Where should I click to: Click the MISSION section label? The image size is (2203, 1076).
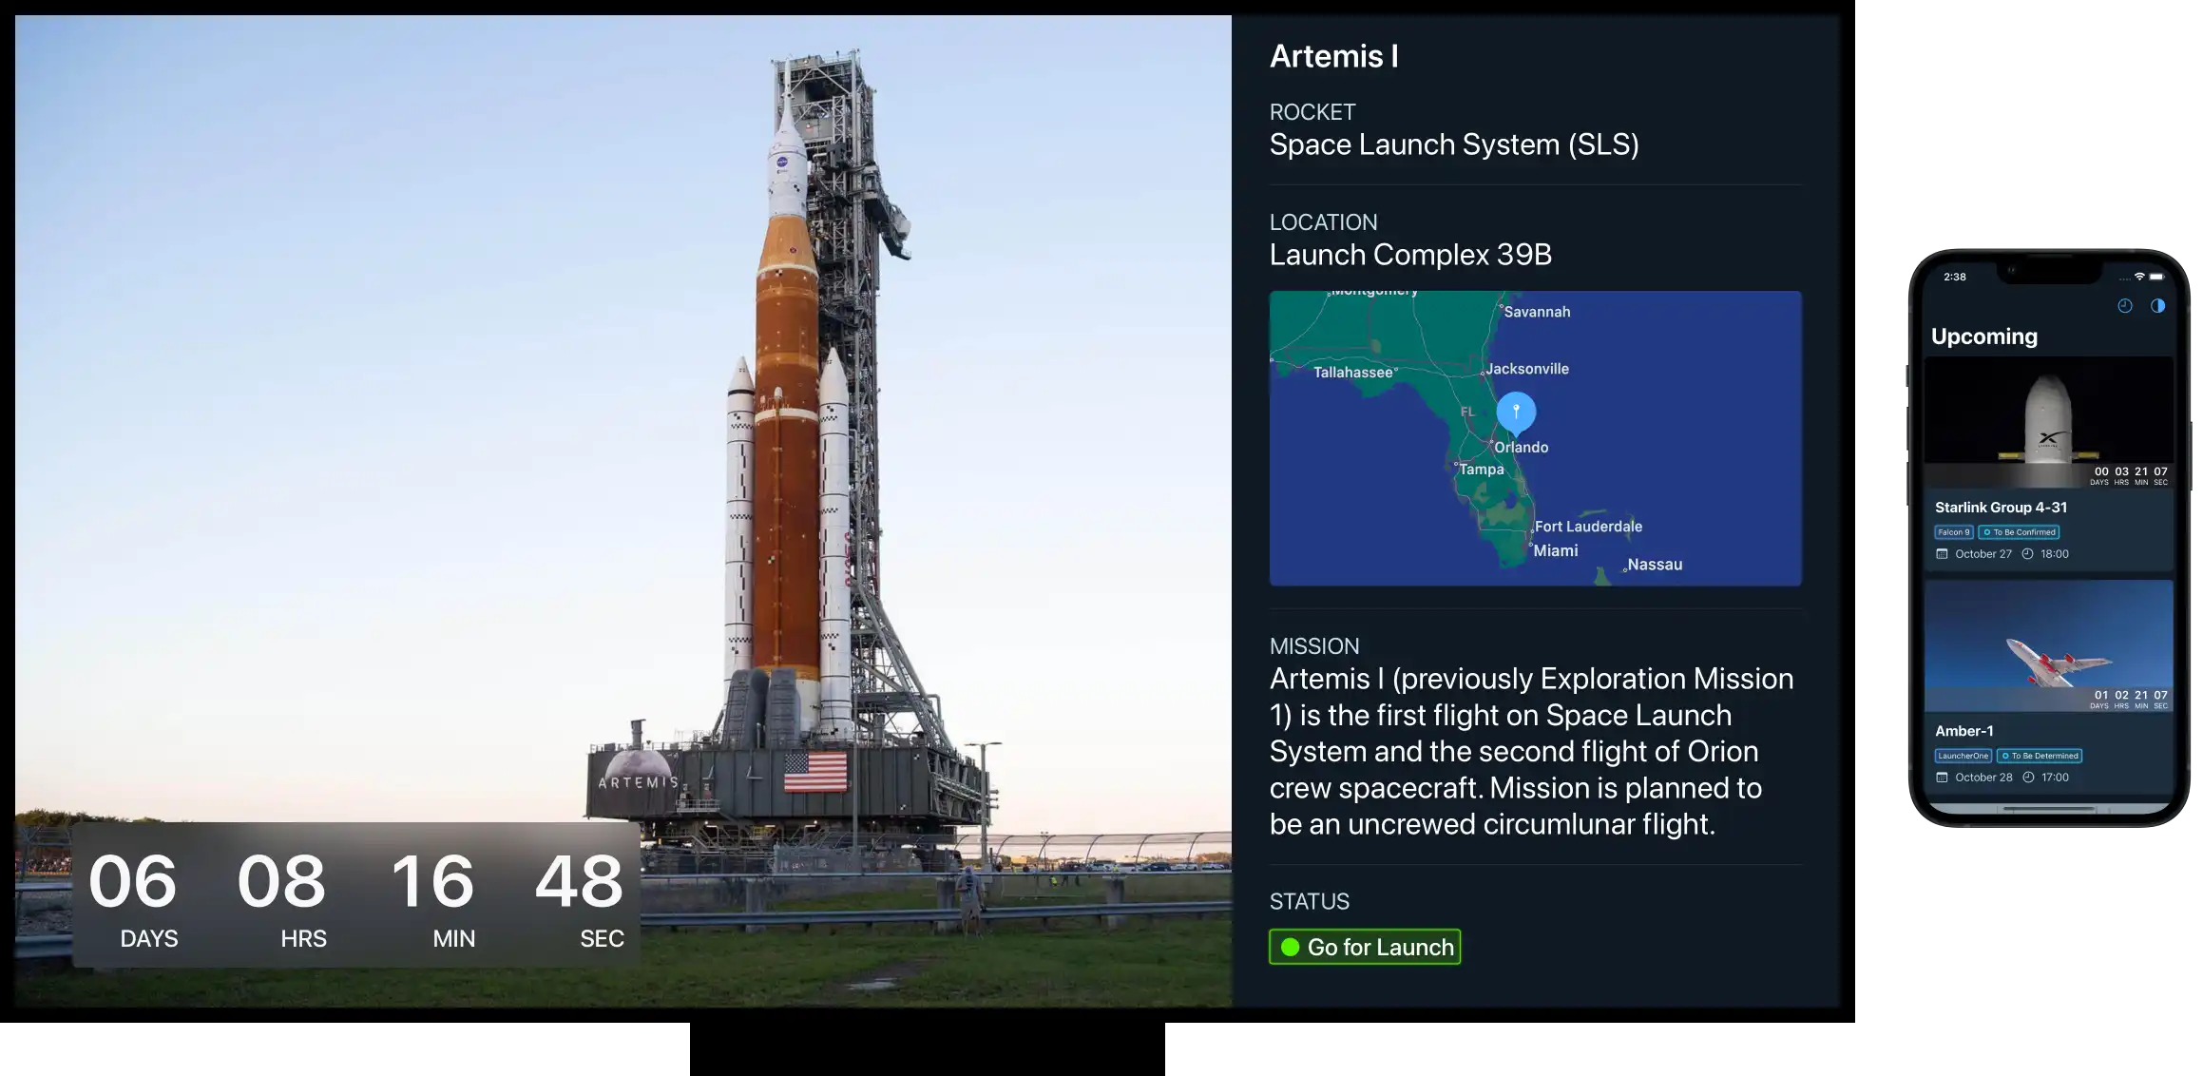coord(1313,644)
